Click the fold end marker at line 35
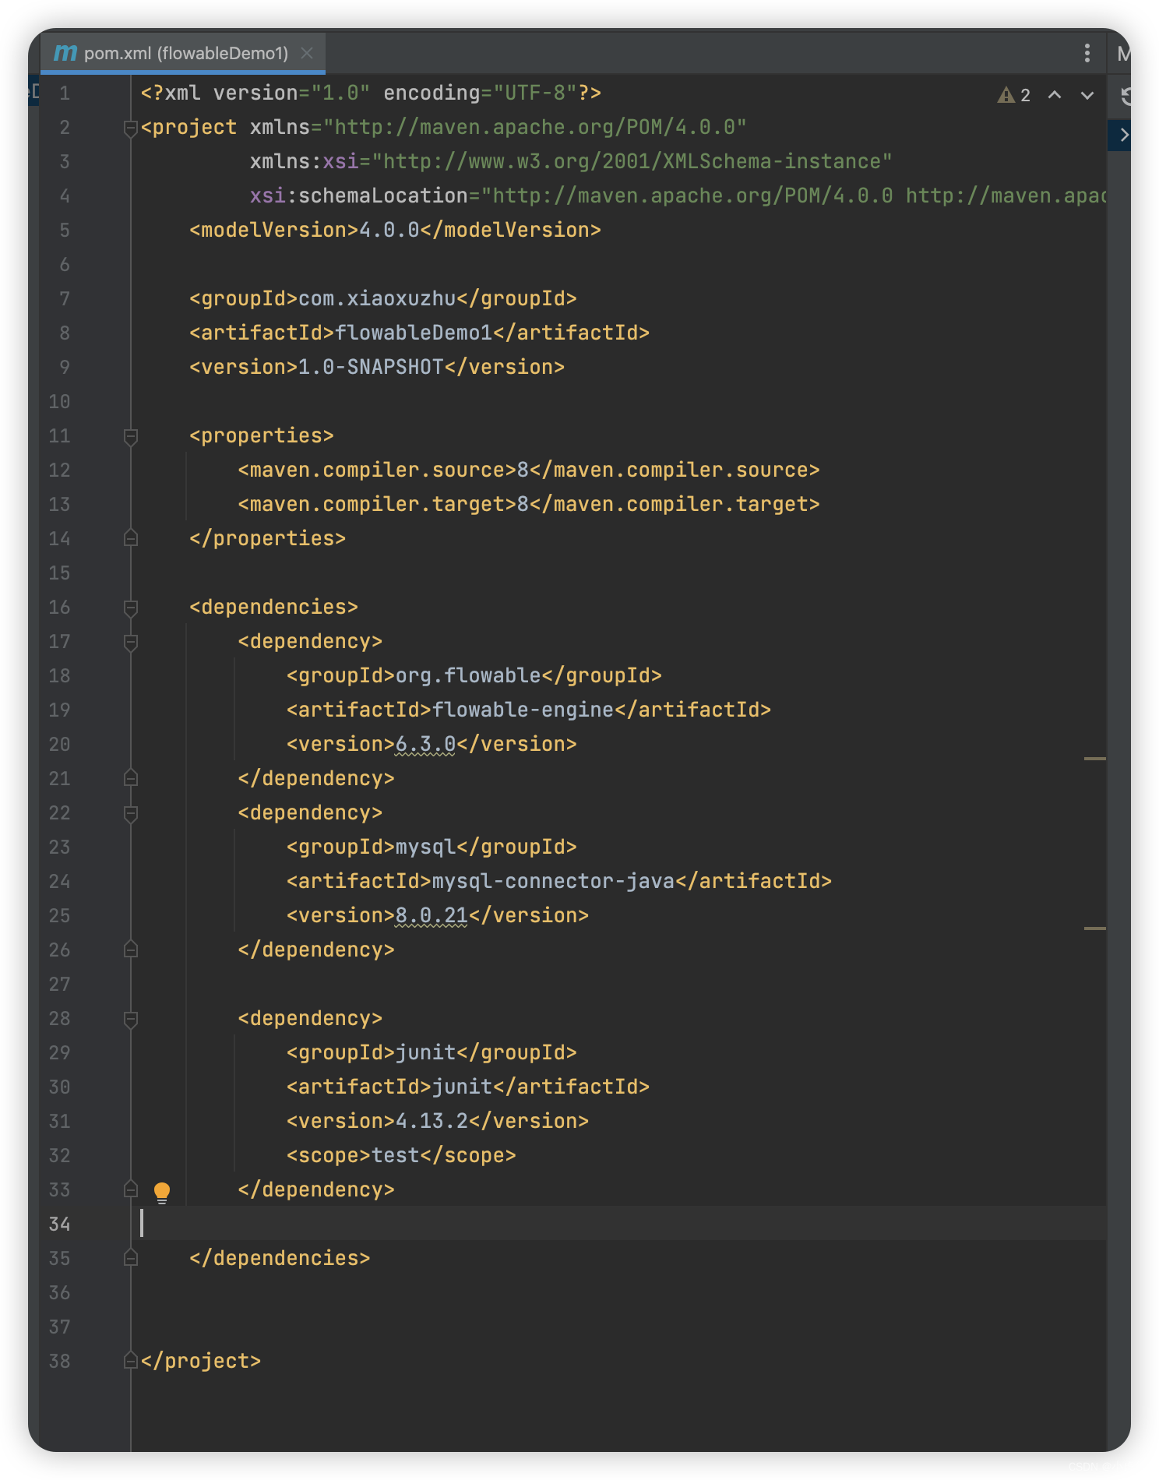 (x=131, y=1258)
